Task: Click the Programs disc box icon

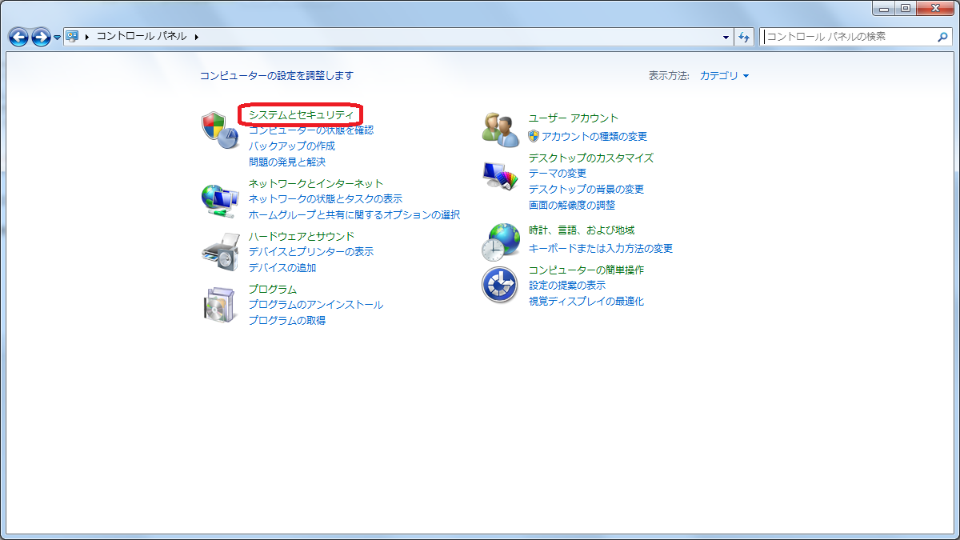Action: click(219, 304)
